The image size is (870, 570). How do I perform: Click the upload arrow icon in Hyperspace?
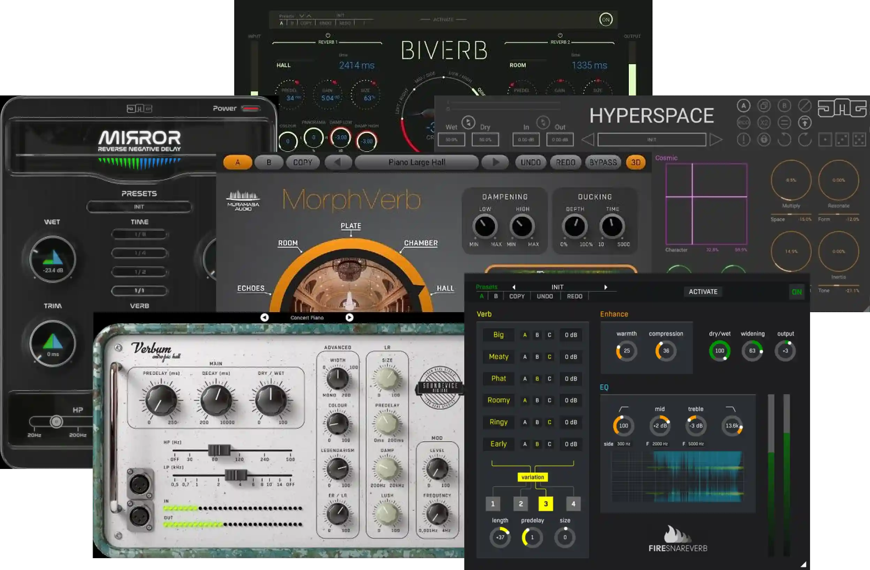pos(804,123)
